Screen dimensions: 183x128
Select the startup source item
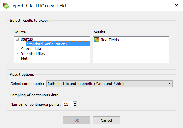(27, 39)
